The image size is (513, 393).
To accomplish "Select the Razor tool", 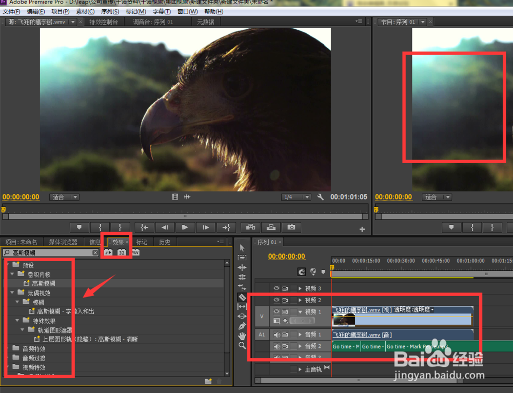I will [242, 297].
